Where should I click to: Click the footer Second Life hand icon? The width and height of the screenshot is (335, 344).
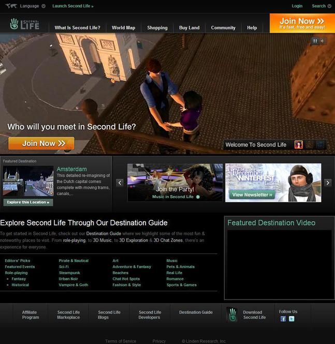[232, 315]
